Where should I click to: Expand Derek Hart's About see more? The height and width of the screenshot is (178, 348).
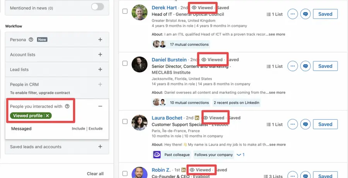pyautogui.click(x=277, y=34)
